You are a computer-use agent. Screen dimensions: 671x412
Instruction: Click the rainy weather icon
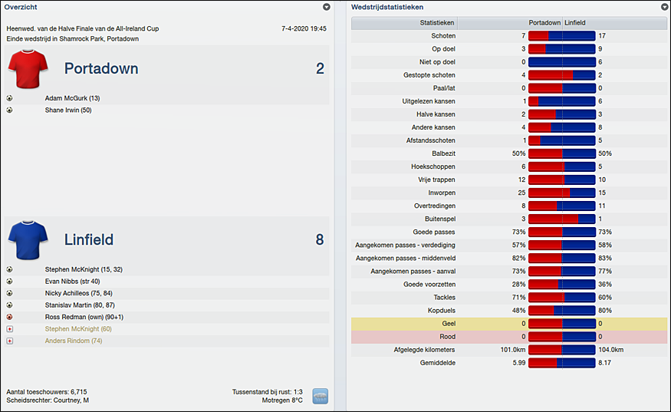[x=321, y=396]
